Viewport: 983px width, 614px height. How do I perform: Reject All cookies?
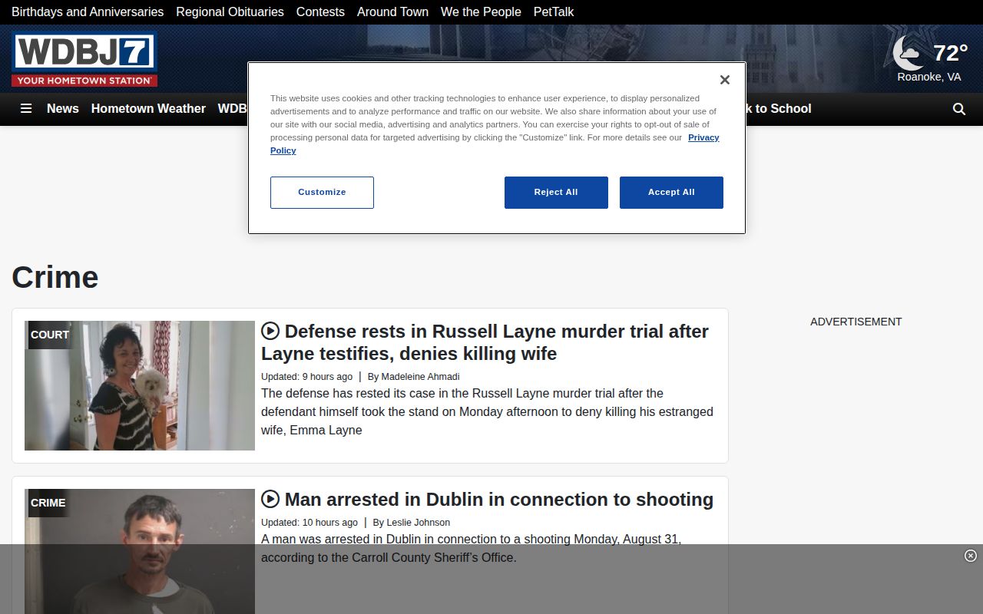tap(556, 193)
